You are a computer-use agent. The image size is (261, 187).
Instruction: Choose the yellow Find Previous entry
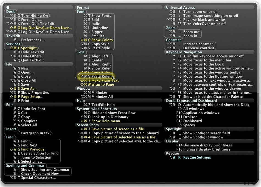pos(27,149)
